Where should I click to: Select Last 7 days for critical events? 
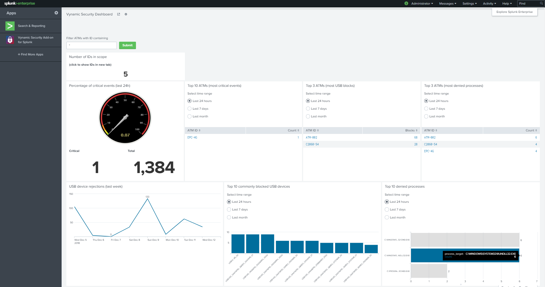[189, 109]
